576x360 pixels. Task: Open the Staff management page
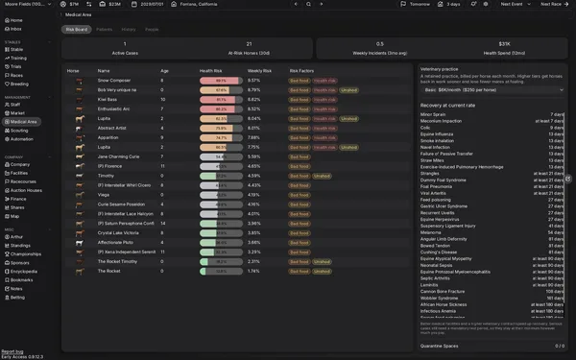tap(12, 105)
